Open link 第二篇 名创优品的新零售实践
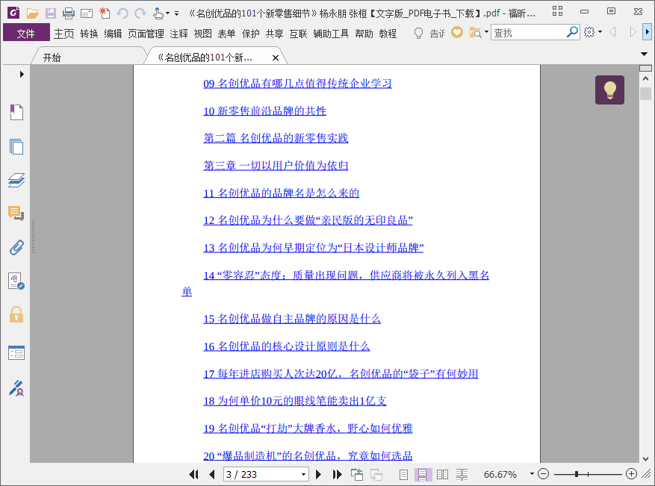655x486 pixels. tap(276, 138)
